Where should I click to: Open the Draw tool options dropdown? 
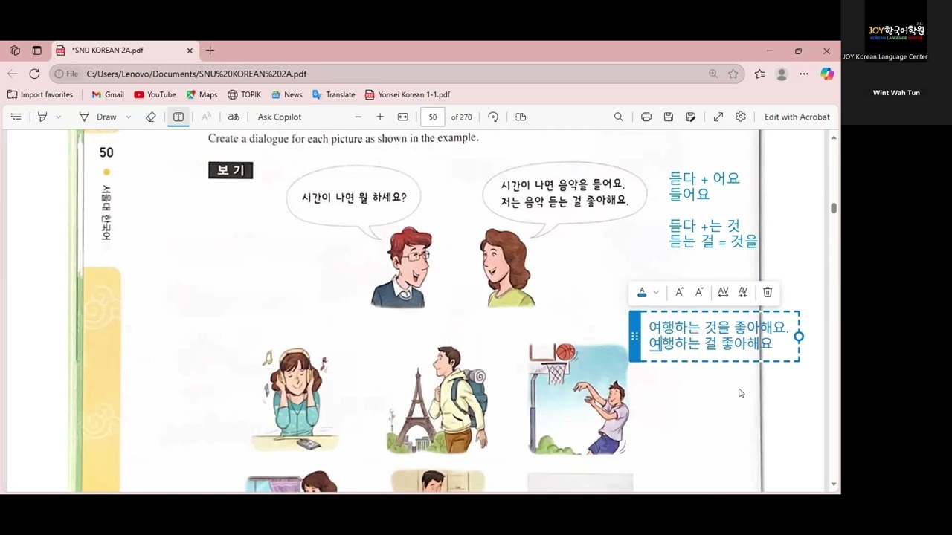coord(129,117)
